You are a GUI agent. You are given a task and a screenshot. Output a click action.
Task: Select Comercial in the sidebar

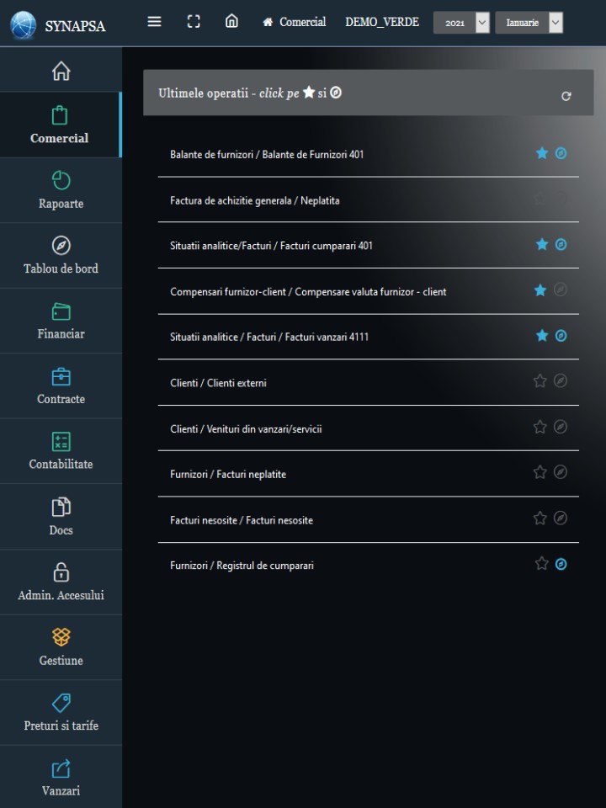(x=60, y=125)
